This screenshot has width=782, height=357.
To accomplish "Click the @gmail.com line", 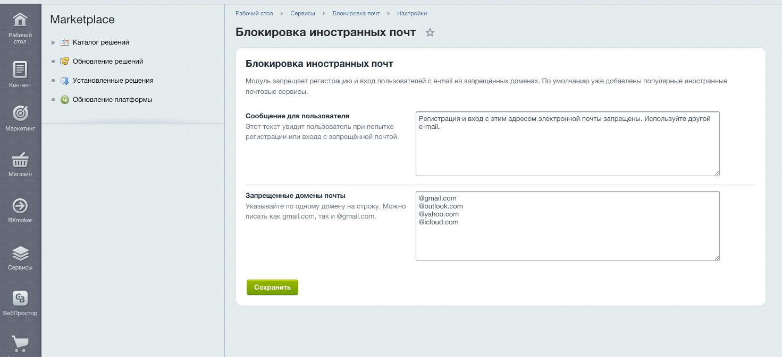I will [x=438, y=198].
